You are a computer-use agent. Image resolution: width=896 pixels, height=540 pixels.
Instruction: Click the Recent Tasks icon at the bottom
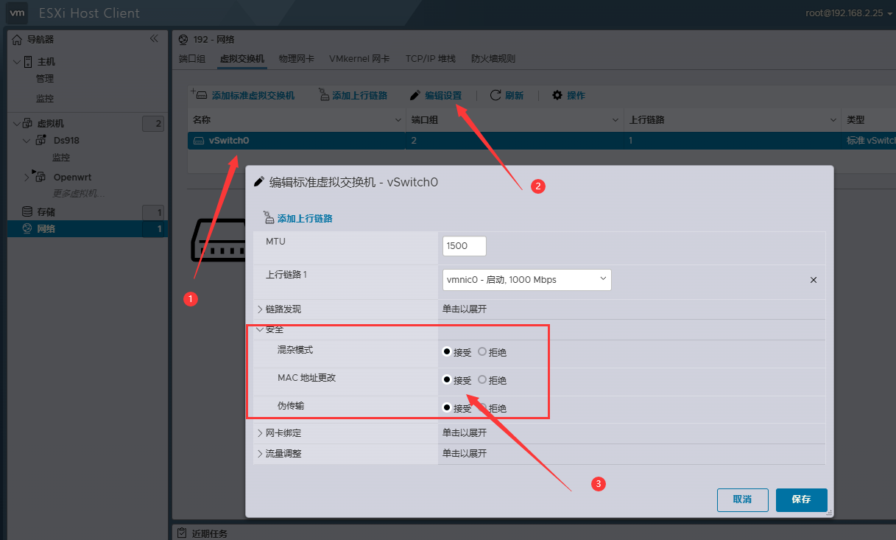point(182,533)
